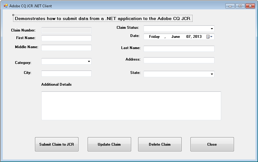The height and width of the screenshot is (162, 258).
Task: Click the Close button at bottom
Action: click(x=212, y=144)
